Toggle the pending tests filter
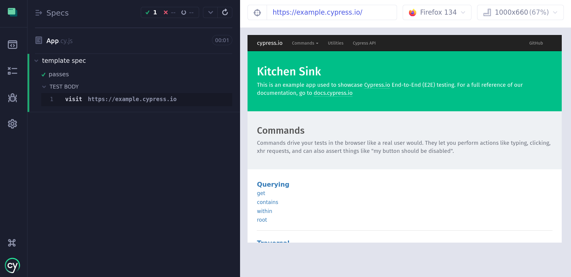571x277 pixels. point(188,13)
